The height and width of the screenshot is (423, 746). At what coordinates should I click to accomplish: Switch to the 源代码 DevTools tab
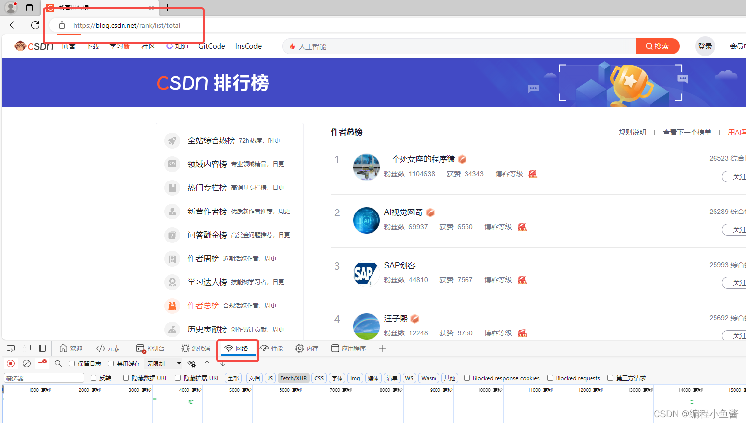tap(195, 348)
